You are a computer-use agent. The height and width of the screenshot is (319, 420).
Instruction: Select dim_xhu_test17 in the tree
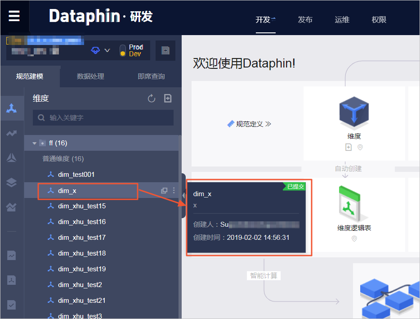(82, 238)
